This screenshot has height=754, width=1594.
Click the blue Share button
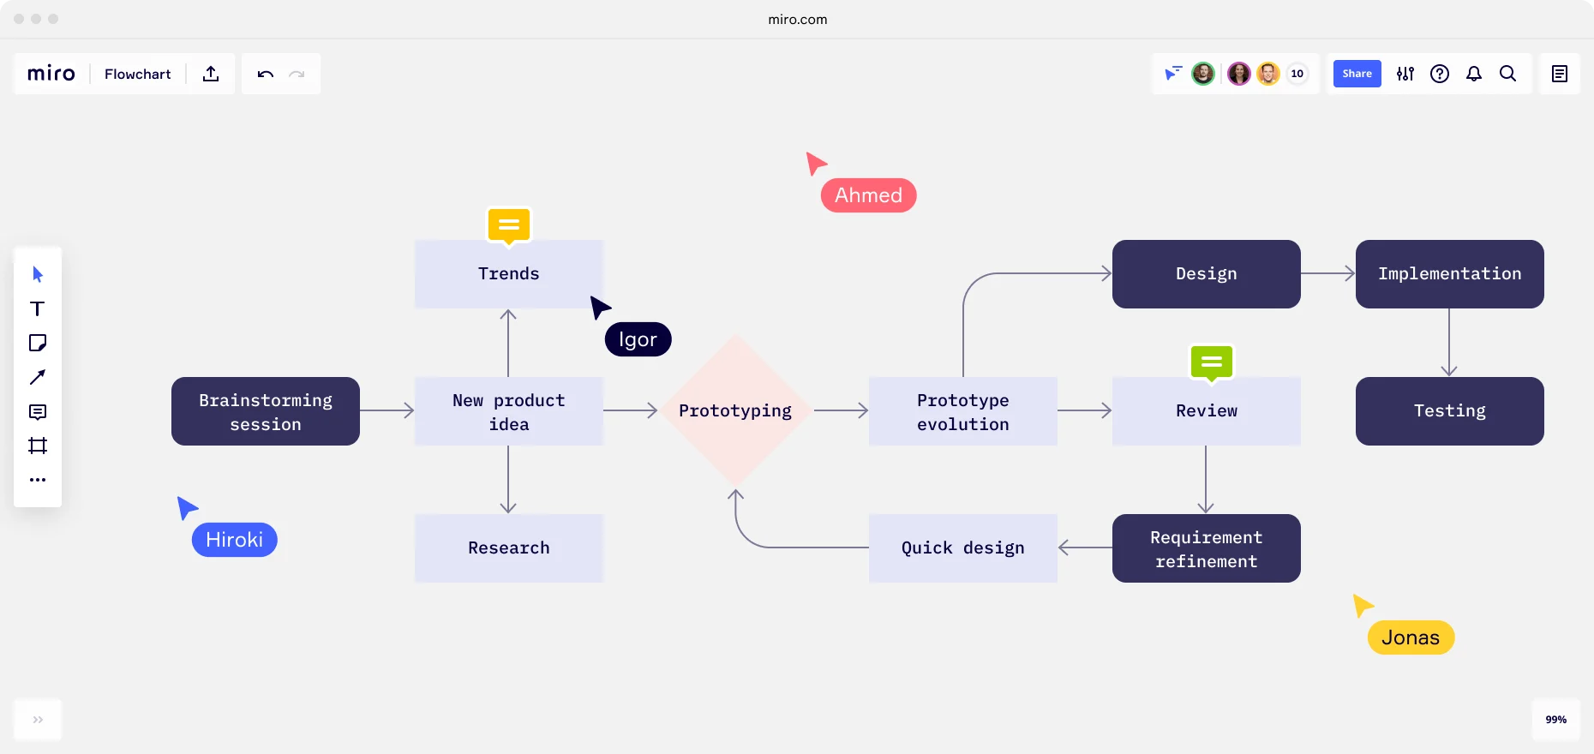click(1357, 74)
